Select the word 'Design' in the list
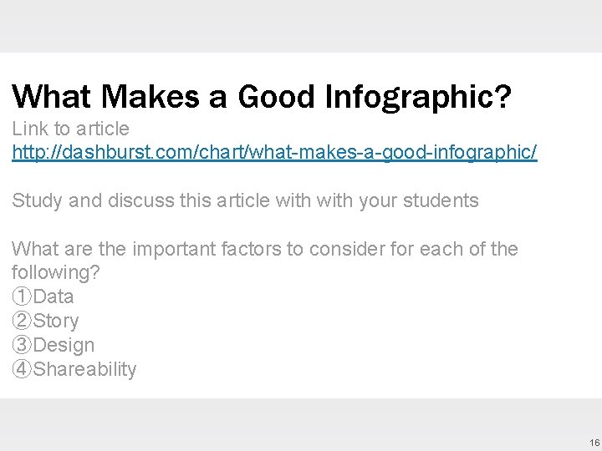 (64, 345)
